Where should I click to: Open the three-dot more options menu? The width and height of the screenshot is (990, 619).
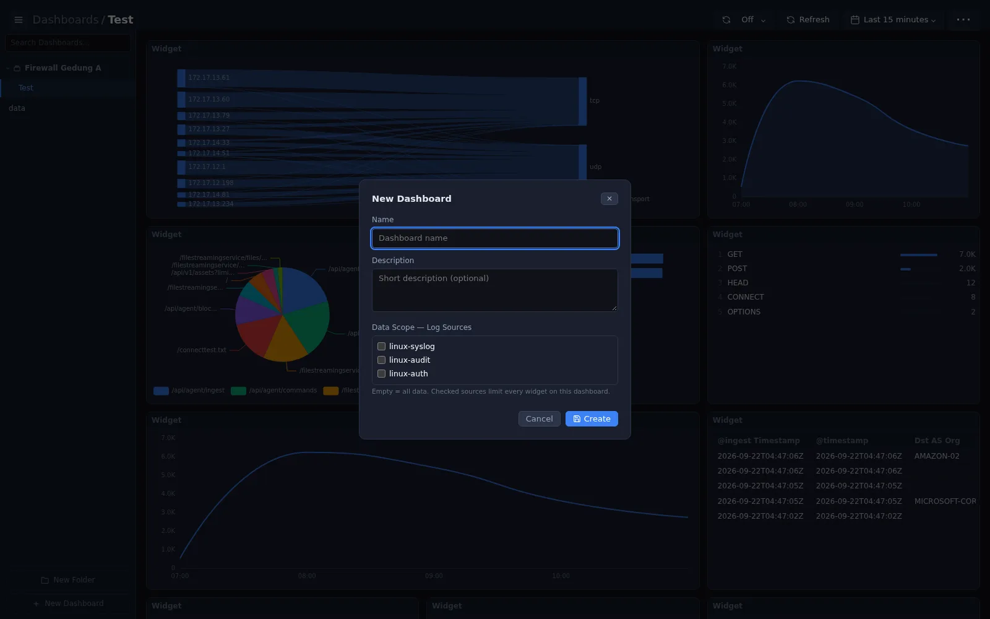[963, 20]
